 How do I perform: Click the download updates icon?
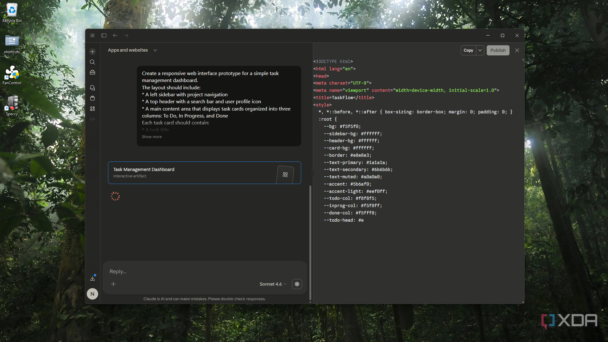point(92,278)
